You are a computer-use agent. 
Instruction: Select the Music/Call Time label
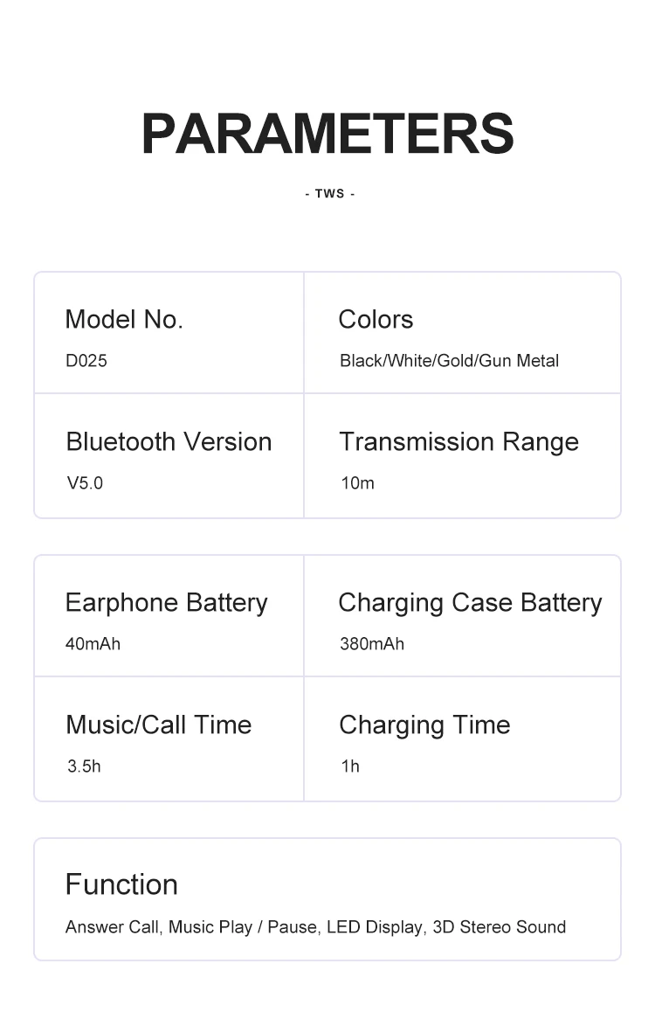click(159, 725)
